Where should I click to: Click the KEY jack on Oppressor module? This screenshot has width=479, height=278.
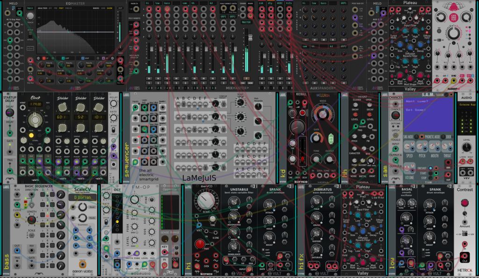pos(165,252)
